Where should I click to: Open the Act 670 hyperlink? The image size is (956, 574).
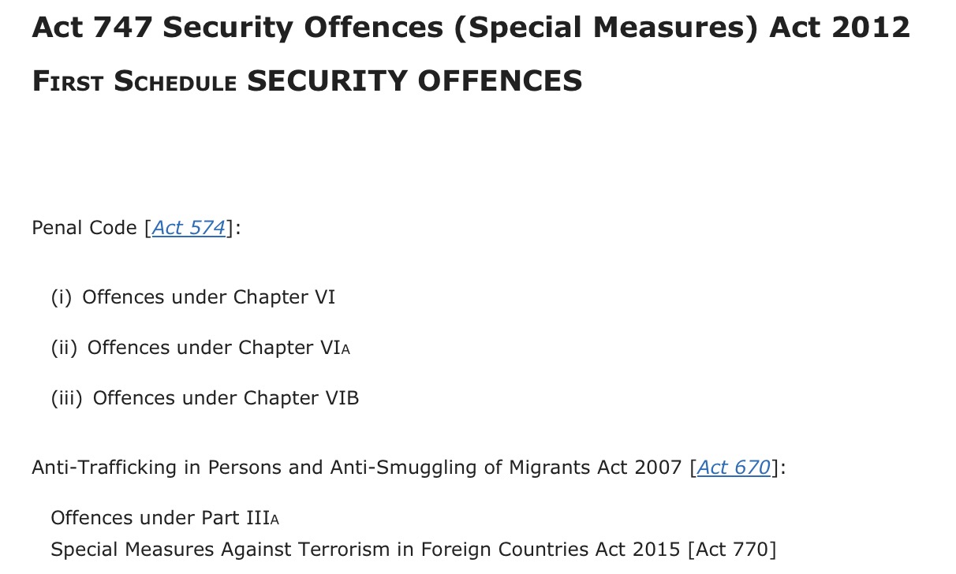tap(734, 468)
